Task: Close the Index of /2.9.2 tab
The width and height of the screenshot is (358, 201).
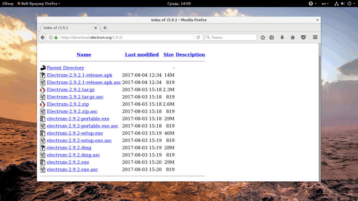Action: pyautogui.click(x=96, y=28)
